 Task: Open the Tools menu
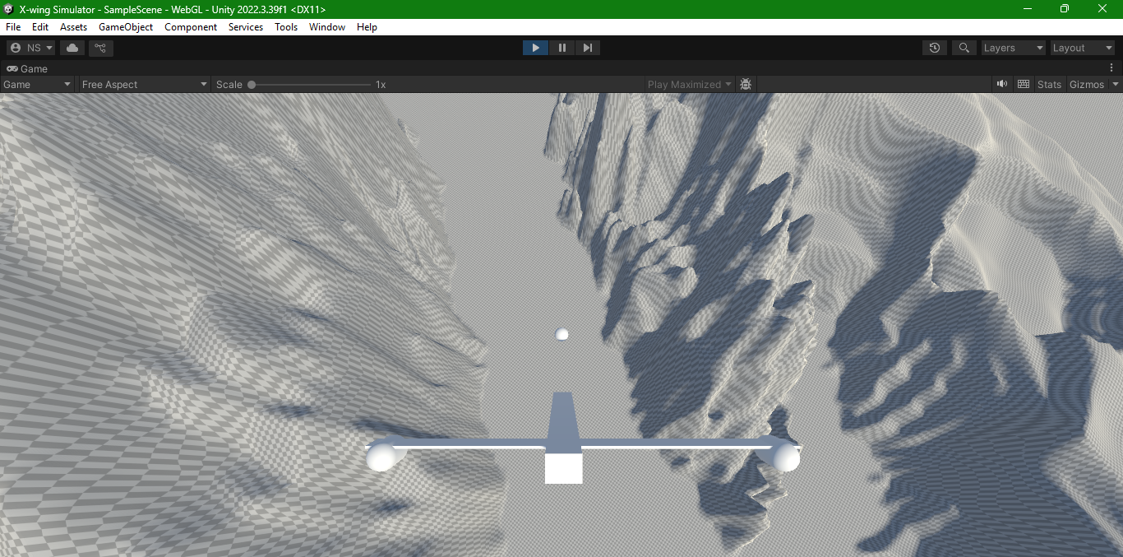coord(286,27)
